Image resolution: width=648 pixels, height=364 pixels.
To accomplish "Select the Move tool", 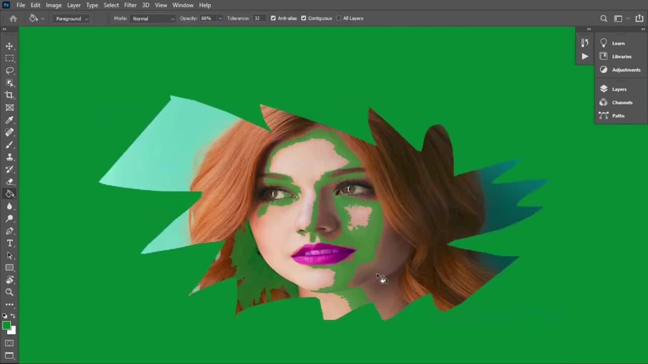I will pos(10,46).
